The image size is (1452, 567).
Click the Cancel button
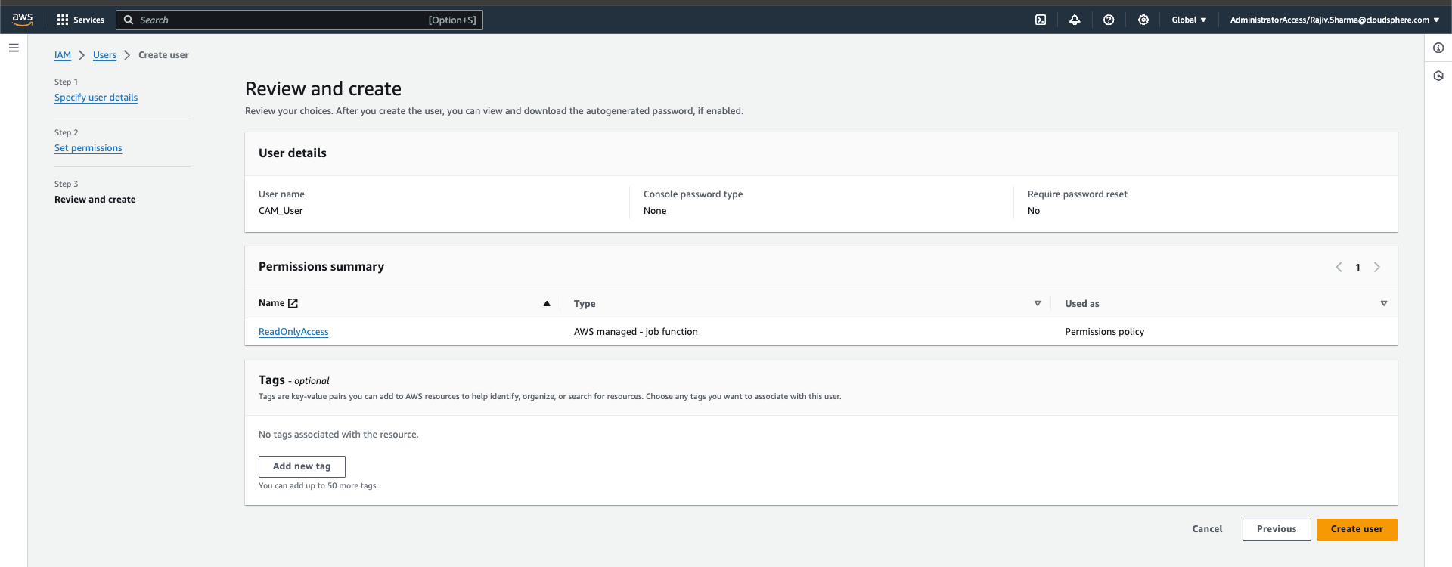[1207, 529]
